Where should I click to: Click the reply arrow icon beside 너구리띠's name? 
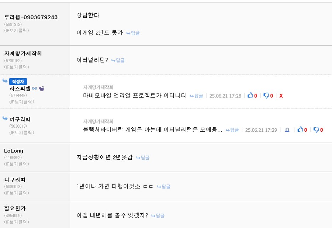point(5,118)
